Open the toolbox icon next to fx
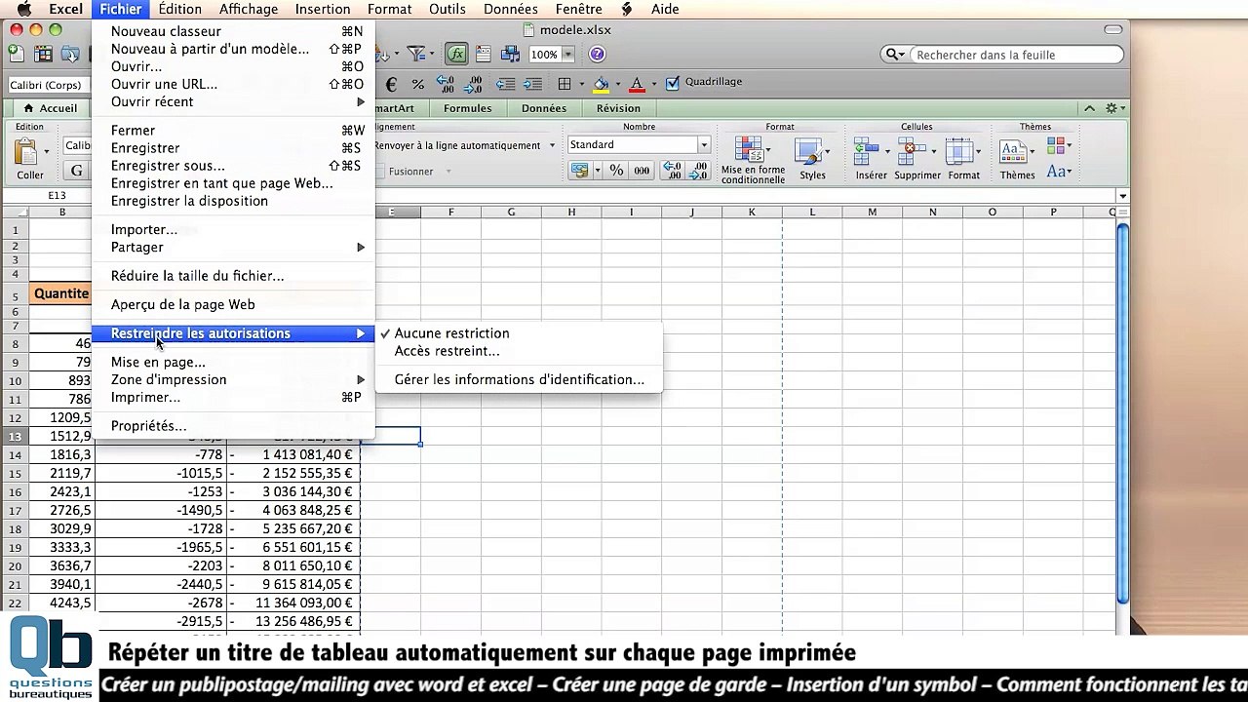Screen dimensions: 1248x702 [483, 55]
